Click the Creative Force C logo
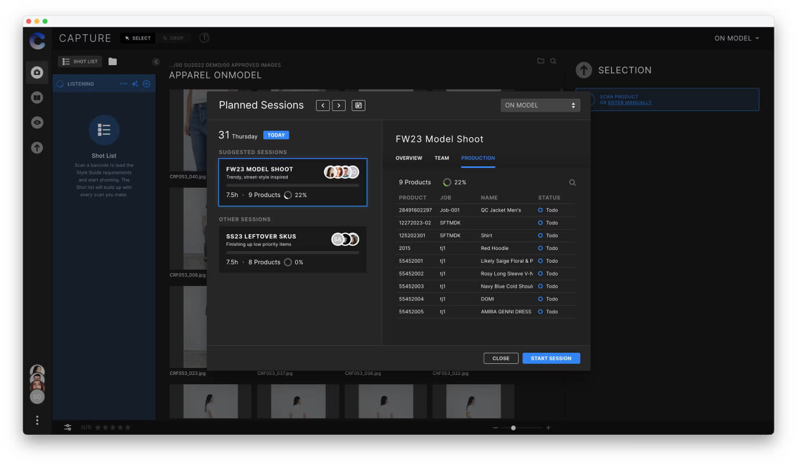Viewport: 797px width, 465px height. [37, 41]
